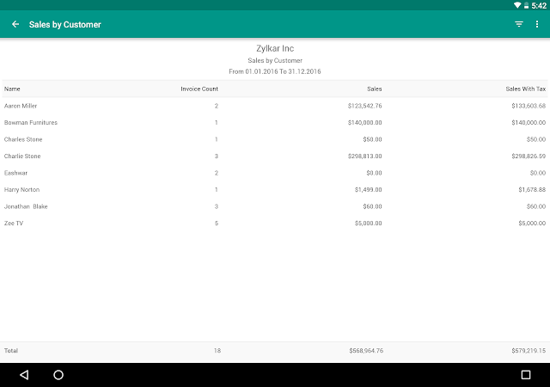Image resolution: width=550 pixels, height=387 pixels.
Task: Open the Aaron Miller row
Action: (275, 106)
